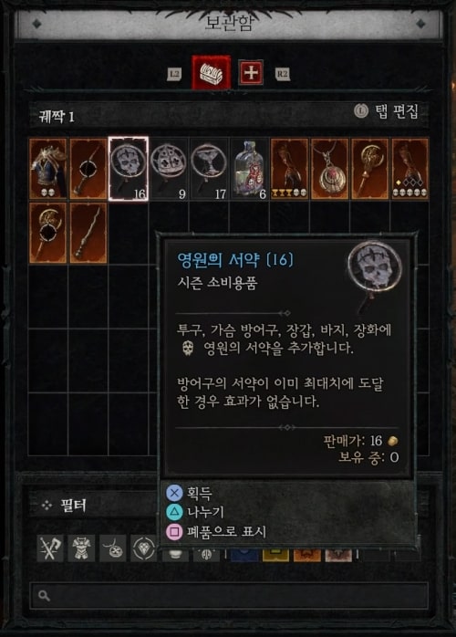This screenshot has width=456, height=637.
Task: Choose 획득 to take the item
Action: coord(189,493)
